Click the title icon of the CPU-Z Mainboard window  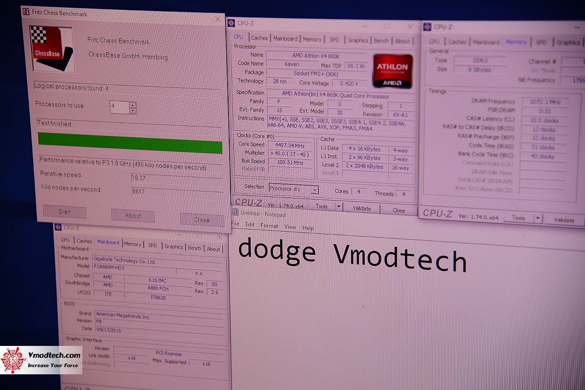point(58,227)
